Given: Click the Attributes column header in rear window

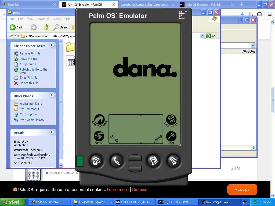Looking at the screenshot, I should (x=243, y=51).
